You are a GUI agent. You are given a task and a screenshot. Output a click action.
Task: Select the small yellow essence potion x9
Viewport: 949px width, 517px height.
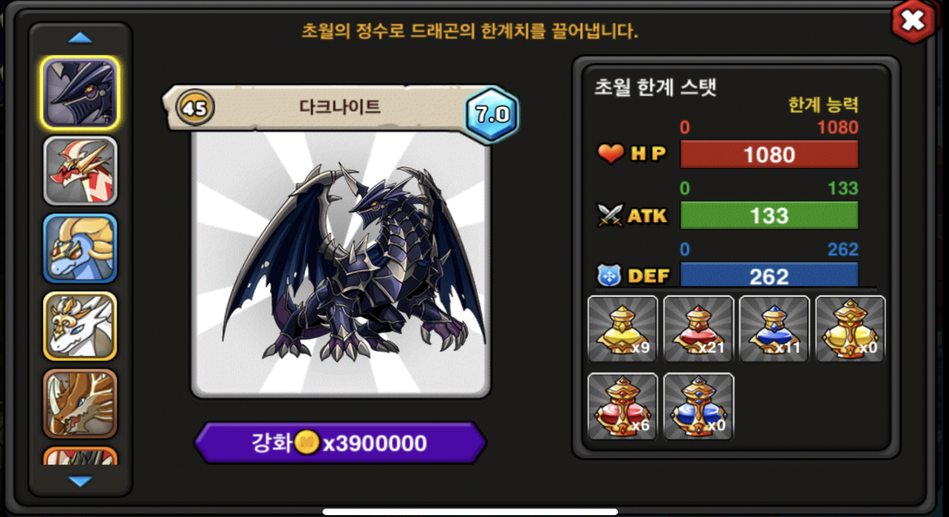(623, 329)
